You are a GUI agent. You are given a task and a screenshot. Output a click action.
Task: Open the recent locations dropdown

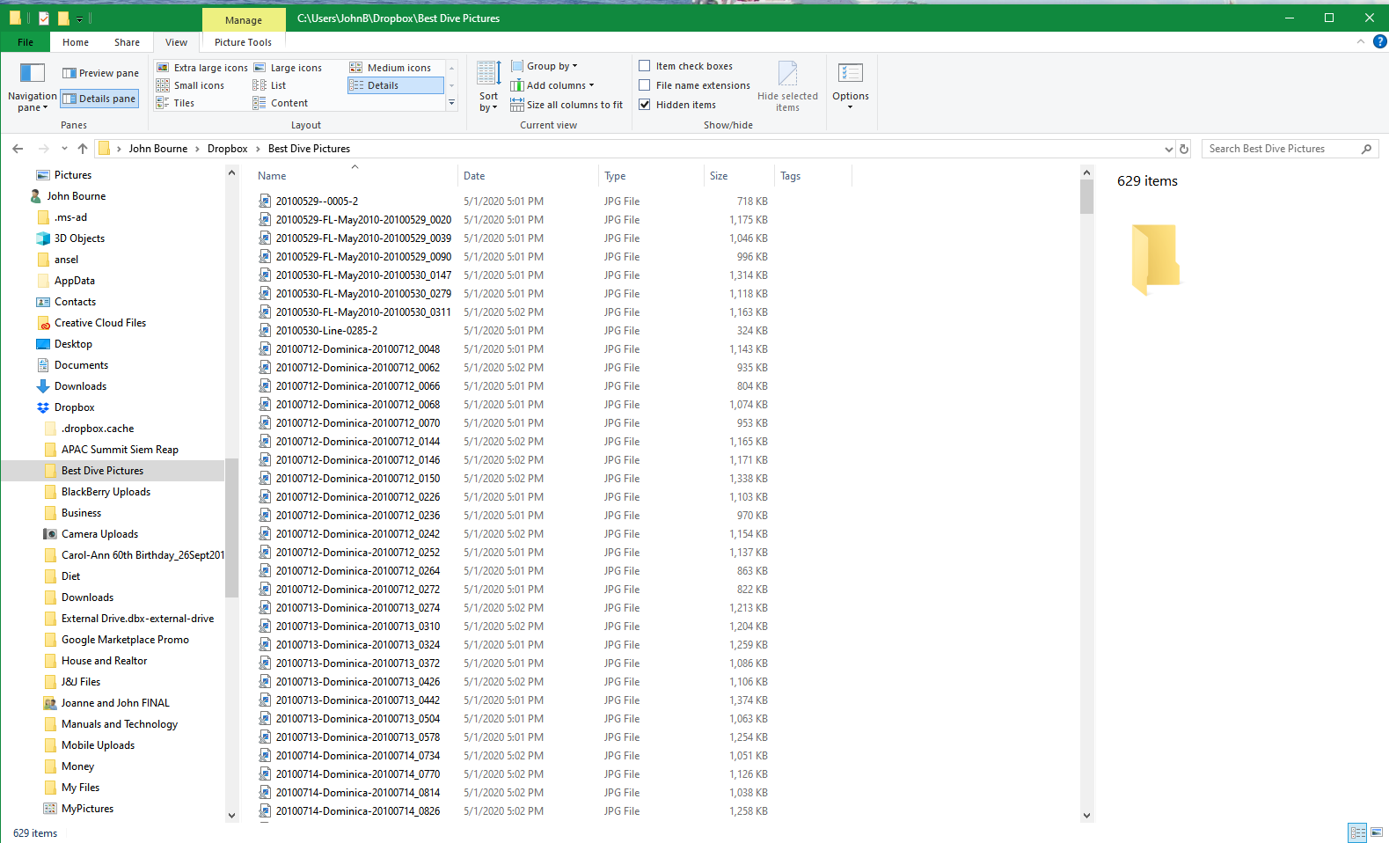[63, 150]
